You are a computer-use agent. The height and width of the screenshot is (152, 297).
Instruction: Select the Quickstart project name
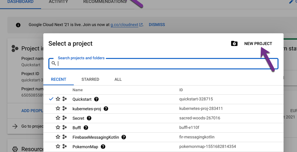pos(82,99)
